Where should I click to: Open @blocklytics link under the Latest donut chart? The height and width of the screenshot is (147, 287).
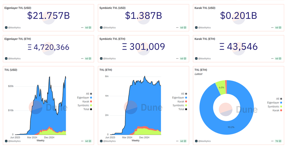pos(204,141)
